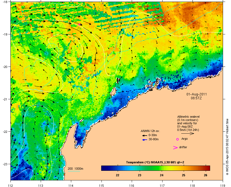Image resolution: width=231 pixels, height=187 pixels.
Task: Click the 119 longitude axis label
Action: click(223, 185)
